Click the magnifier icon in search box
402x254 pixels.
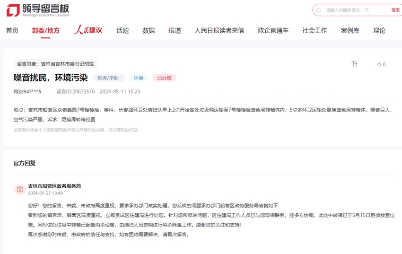(319, 10)
